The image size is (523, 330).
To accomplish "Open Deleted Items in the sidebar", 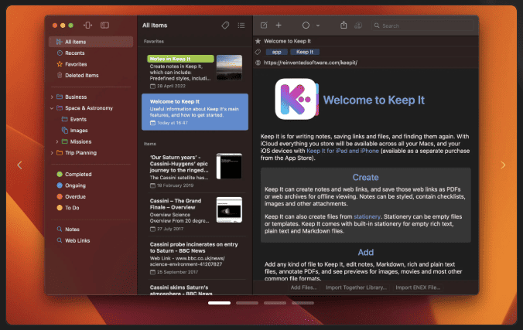I will point(82,75).
